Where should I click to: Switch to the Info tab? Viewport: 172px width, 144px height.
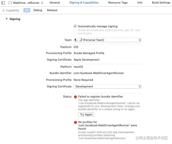(x=140, y=3)
